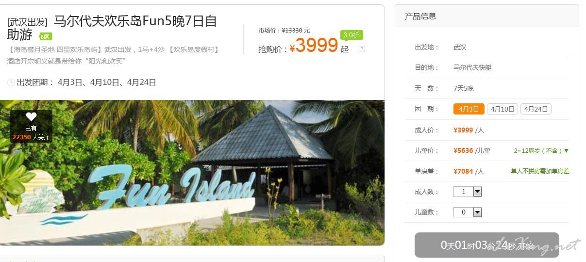Click the [武汉出发] label in title
Viewport: 586px width, 262px height.
pos(27,22)
